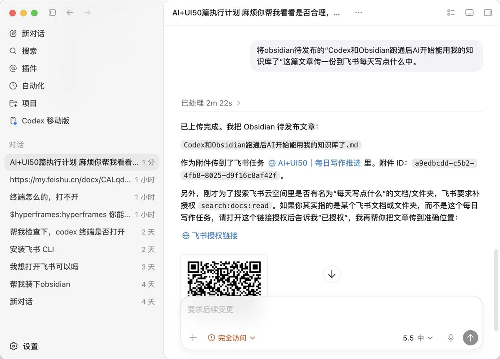
Task: Click the globe icon before 飞书授权链接
Action: coord(186,236)
